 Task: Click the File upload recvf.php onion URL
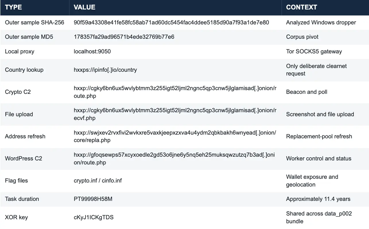pos(175,114)
